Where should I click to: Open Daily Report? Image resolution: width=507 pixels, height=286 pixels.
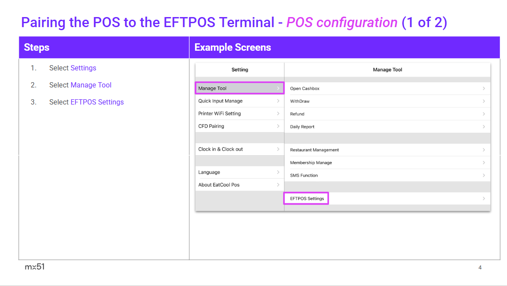point(302,127)
